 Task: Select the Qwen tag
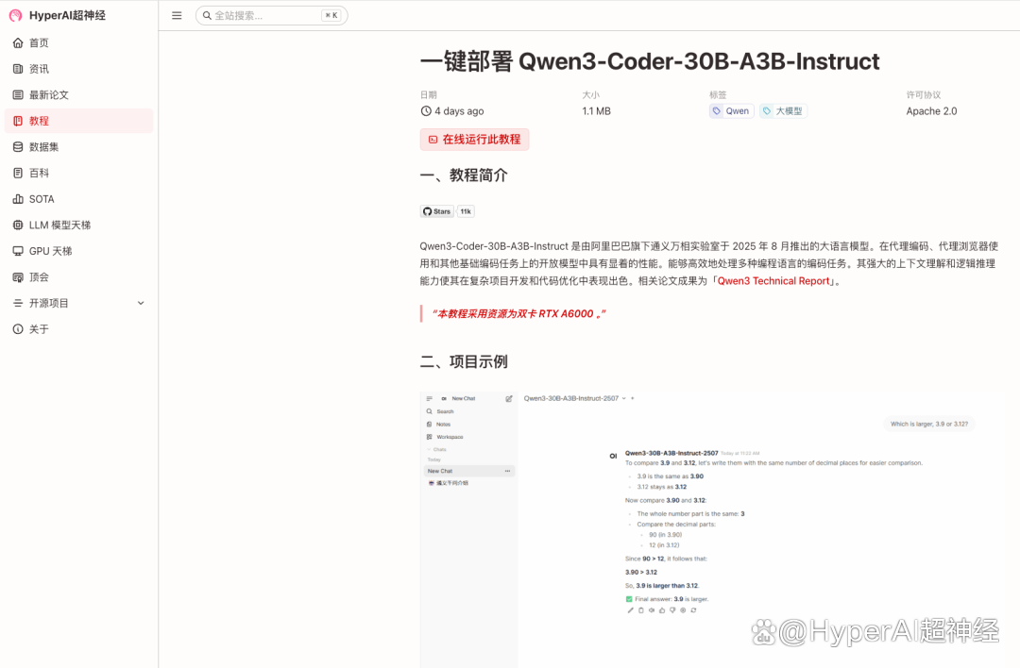(x=731, y=111)
